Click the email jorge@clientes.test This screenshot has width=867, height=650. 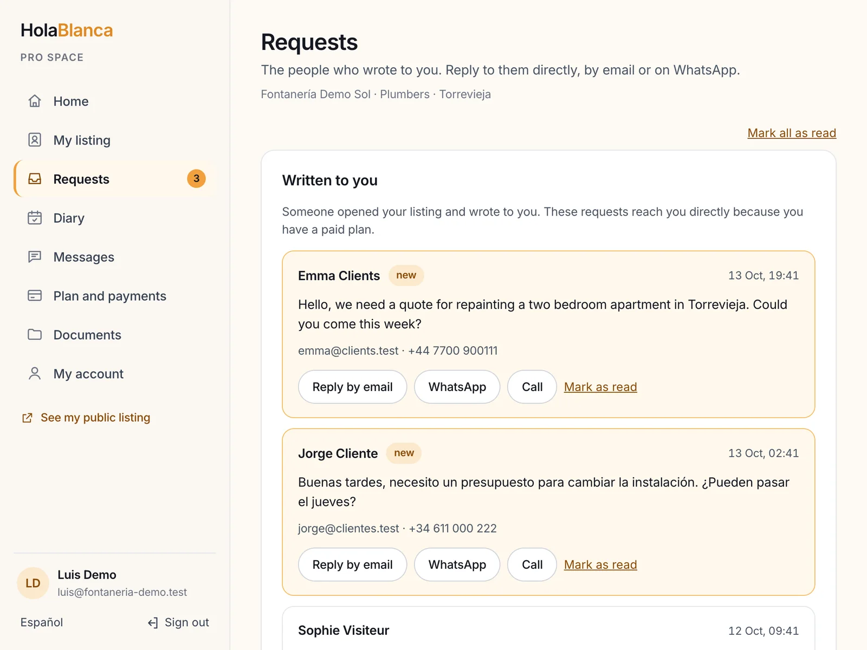[x=348, y=529]
